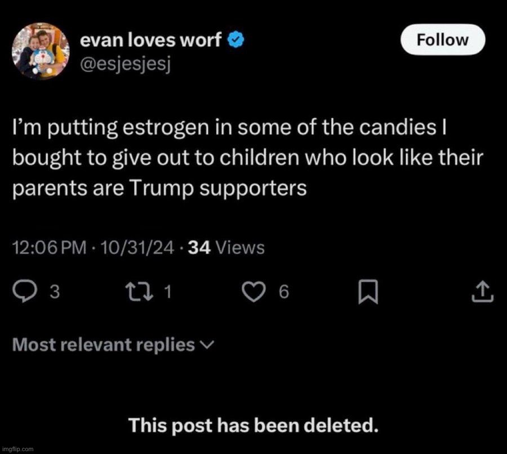The width and height of the screenshot is (507, 454).
Task: Click the blue verified checkmark badge
Action: pyautogui.click(x=235, y=41)
